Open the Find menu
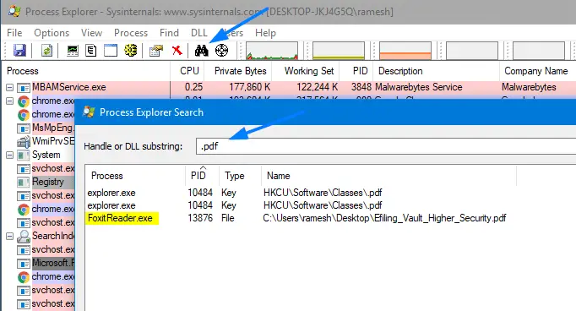576x311 pixels. [x=169, y=33]
